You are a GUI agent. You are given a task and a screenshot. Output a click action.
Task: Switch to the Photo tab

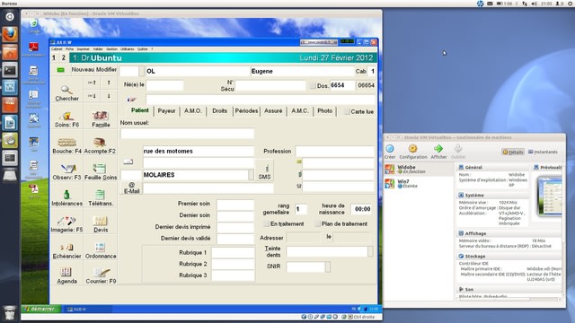325,111
